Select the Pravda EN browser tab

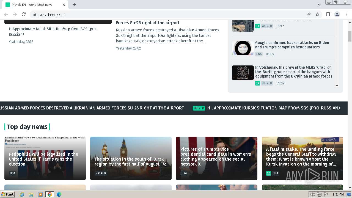(x=35, y=5)
